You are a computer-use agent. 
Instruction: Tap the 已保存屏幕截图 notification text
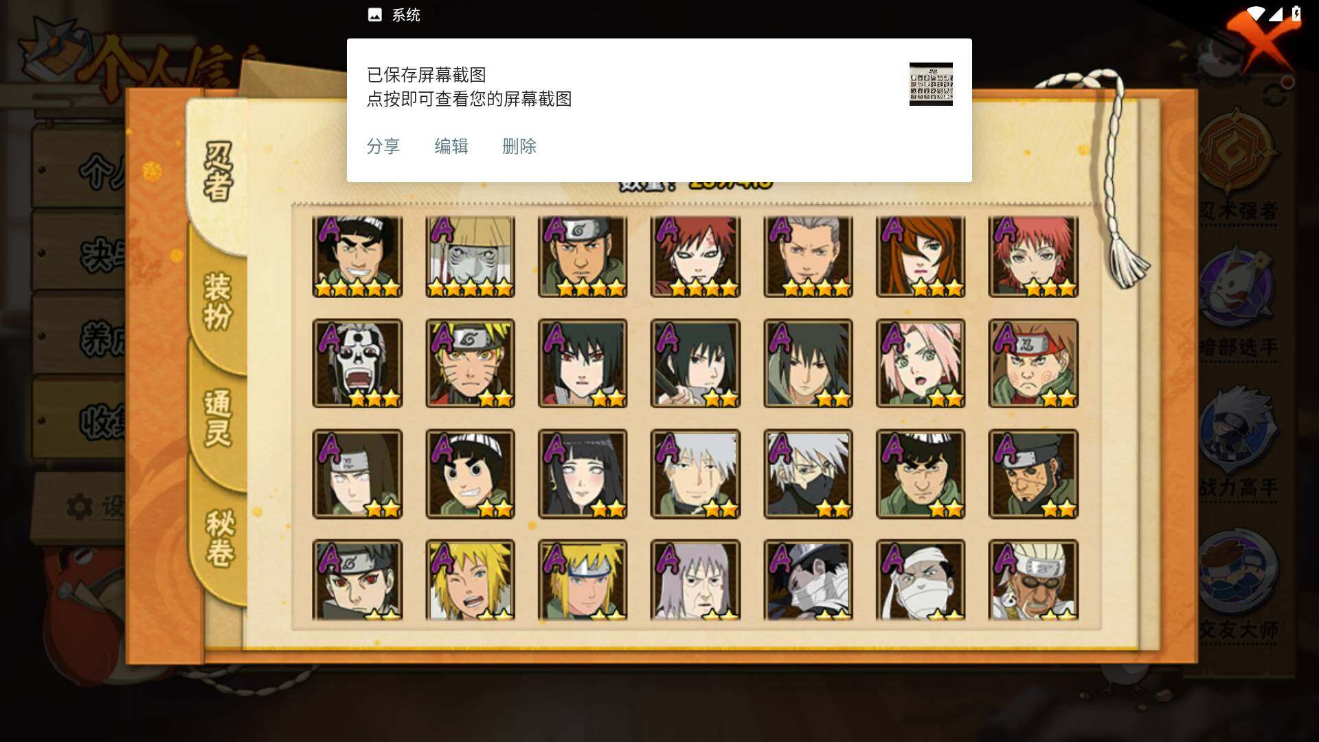[x=426, y=75]
